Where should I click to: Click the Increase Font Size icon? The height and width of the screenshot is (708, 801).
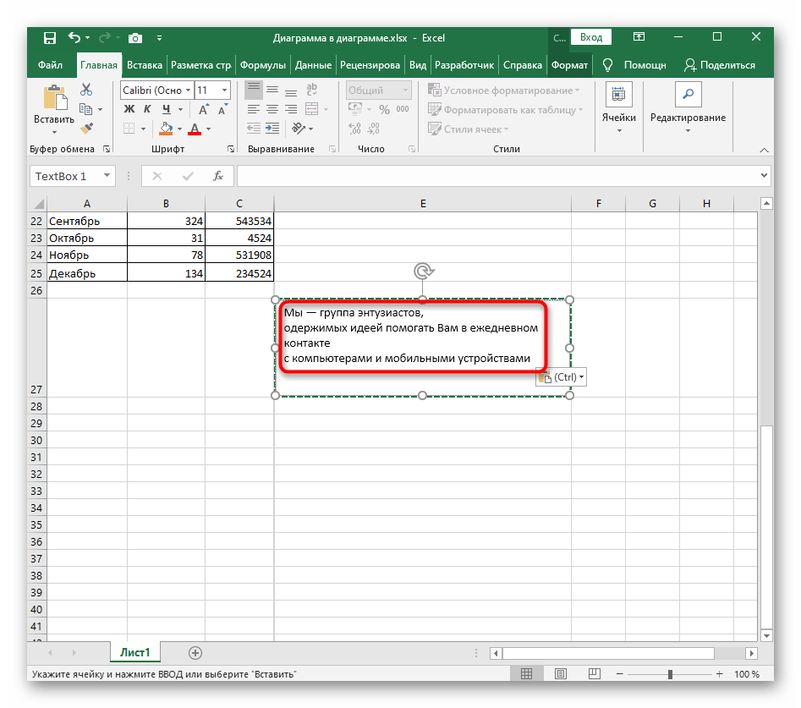(205, 109)
